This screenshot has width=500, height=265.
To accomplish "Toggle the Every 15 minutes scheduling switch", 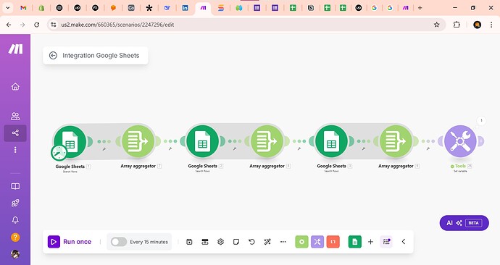I will point(119,242).
